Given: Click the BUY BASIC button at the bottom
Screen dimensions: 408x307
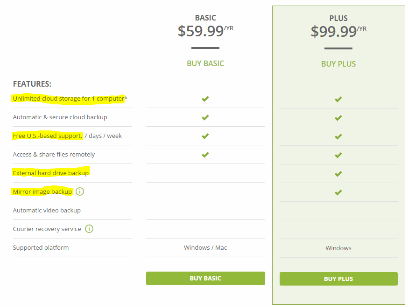Looking at the screenshot, I should pos(205,279).
